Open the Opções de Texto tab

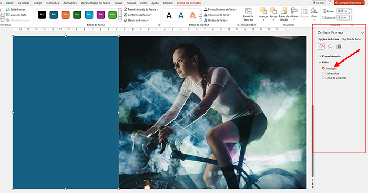tap(351, 39)
